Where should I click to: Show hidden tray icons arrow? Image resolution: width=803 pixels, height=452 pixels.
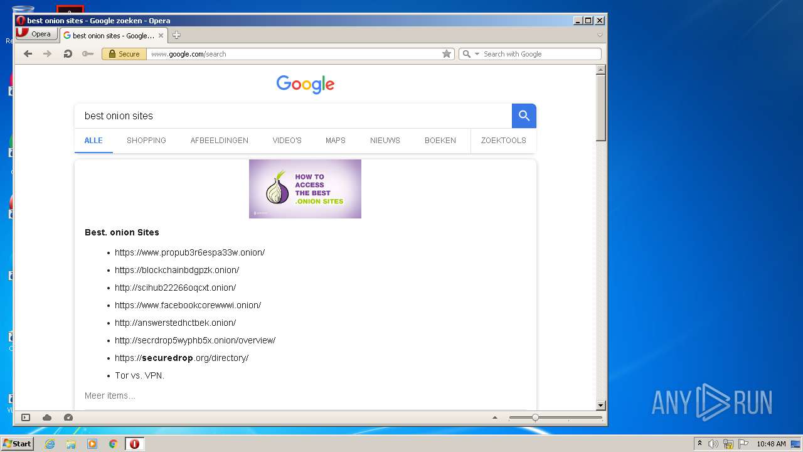[x=700, y=444]
